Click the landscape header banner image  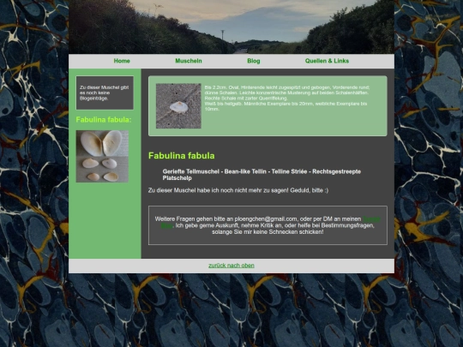[231, 27]
